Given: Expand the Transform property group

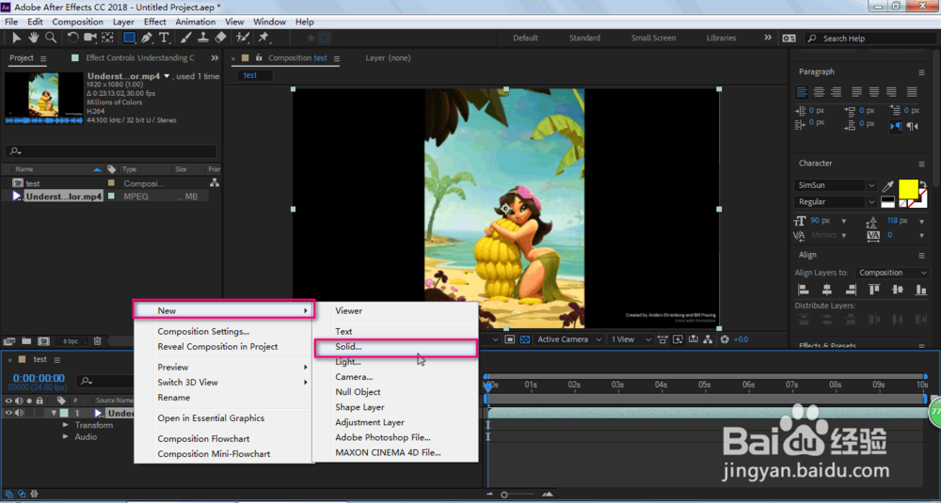Looking at the screenshot, I should (x=66, y=425).
